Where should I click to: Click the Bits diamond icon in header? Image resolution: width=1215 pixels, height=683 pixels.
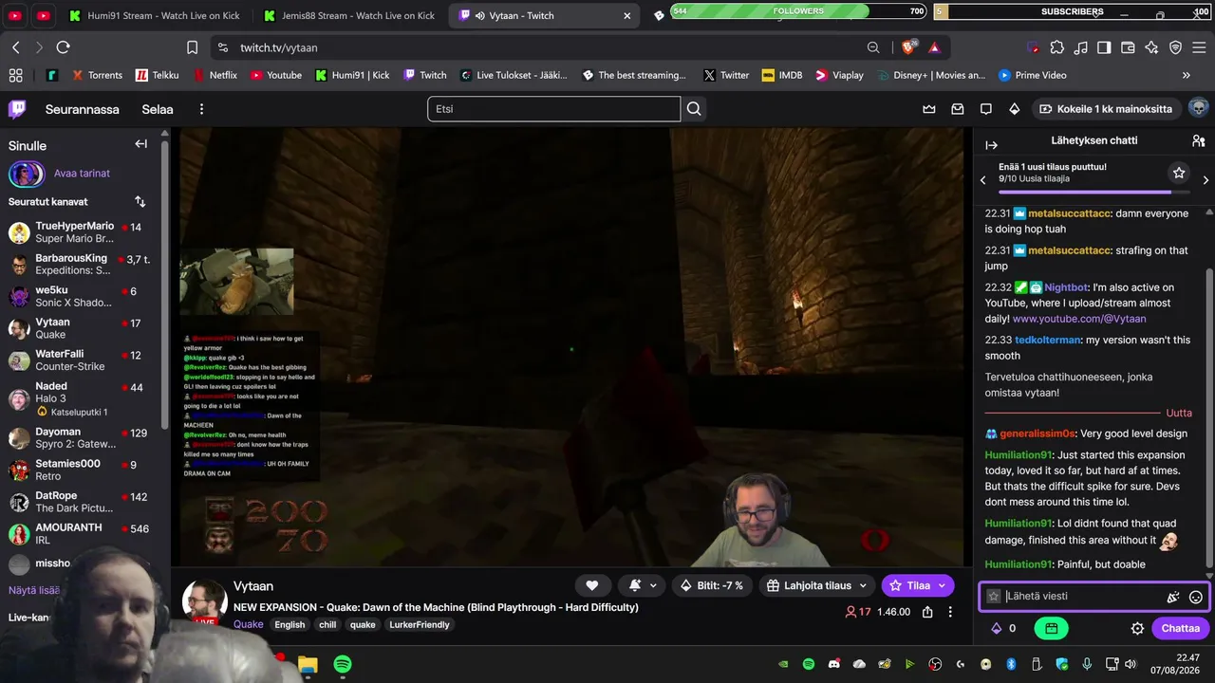[1015, 109]
